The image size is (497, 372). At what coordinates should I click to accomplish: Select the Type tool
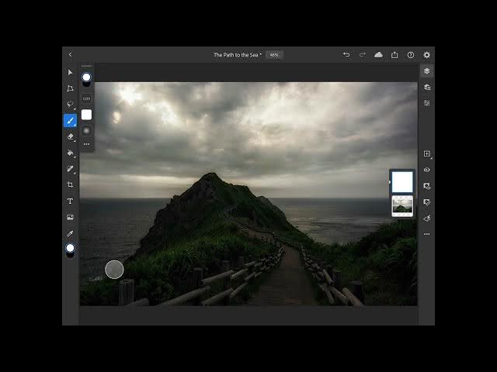[70, 201]
